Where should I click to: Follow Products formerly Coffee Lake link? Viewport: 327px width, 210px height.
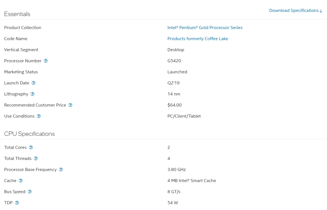click(x=198, y=39)
